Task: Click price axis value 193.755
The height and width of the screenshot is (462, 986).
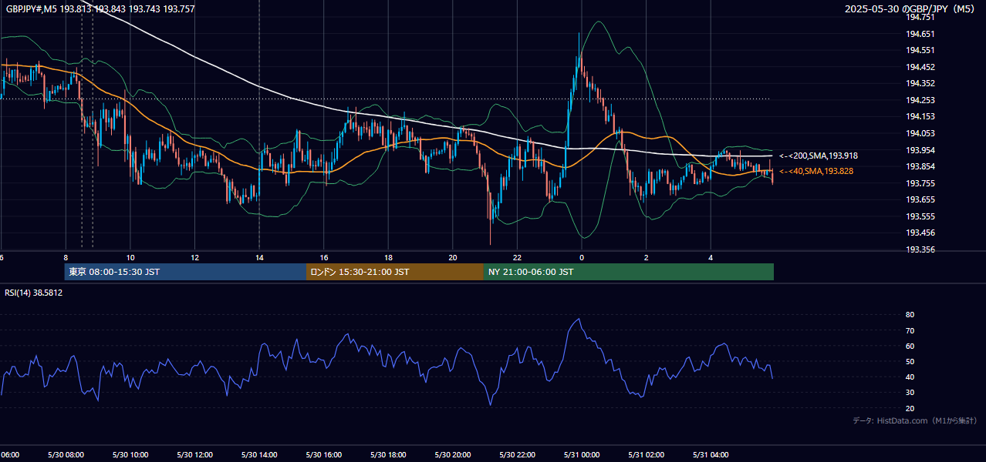Action: tap(920, 183)
